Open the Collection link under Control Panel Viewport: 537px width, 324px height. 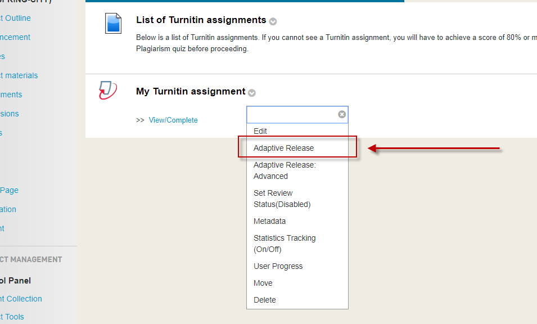coord(22,299)
